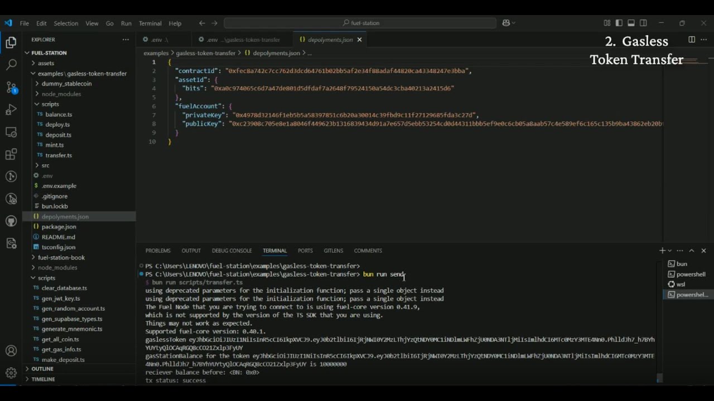The height and width of the screenshot is (401, 714).
Task: Open the Search view in the activity bar
Action: 11,65
